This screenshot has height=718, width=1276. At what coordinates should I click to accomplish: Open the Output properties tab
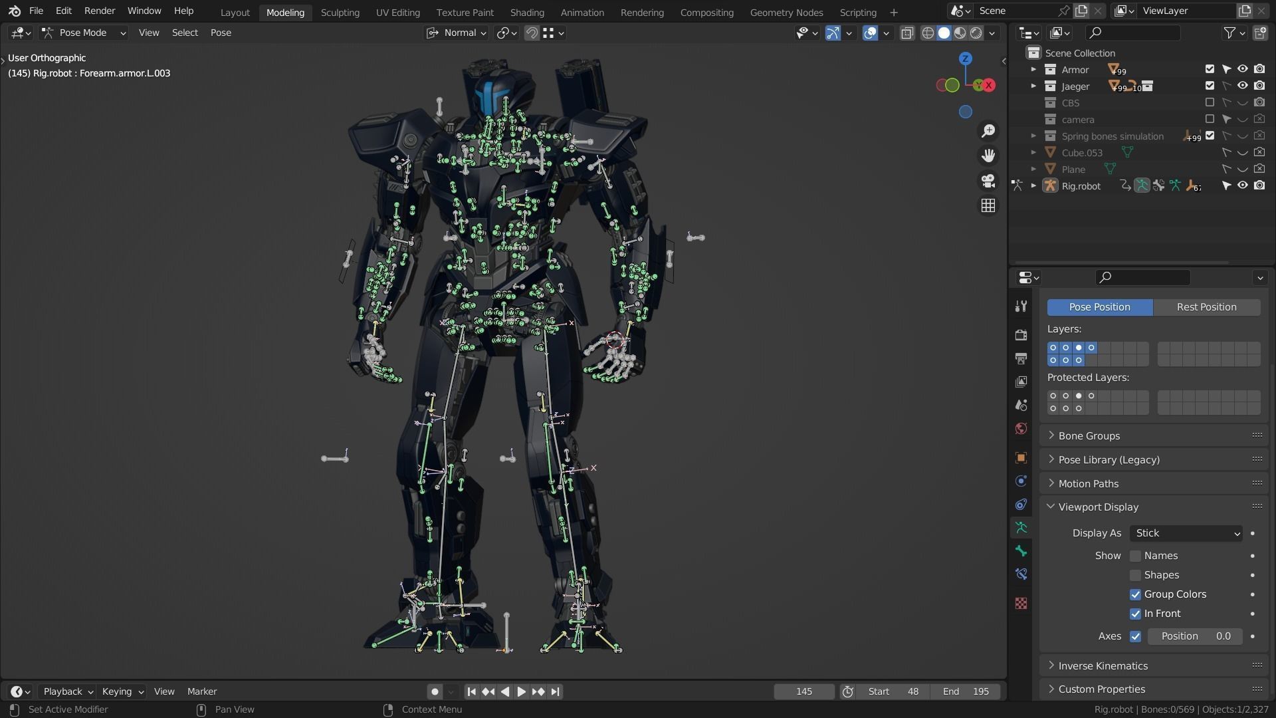pos(1021,358)
